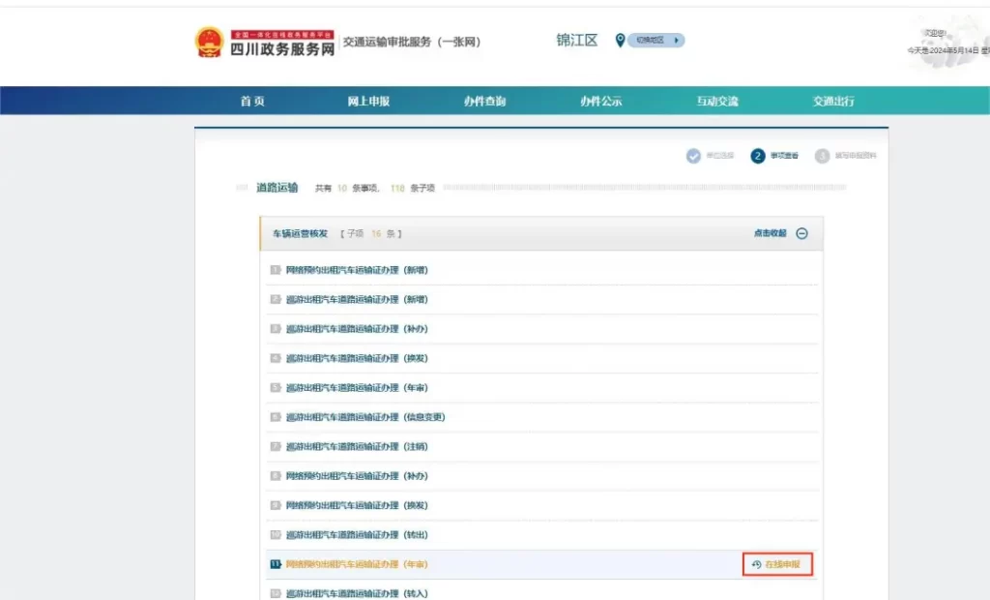Screen dimensions: 990x600
Task: Click the number 5 badge for 巡游出租汽车 (年审)
Action: click(276, 387)
